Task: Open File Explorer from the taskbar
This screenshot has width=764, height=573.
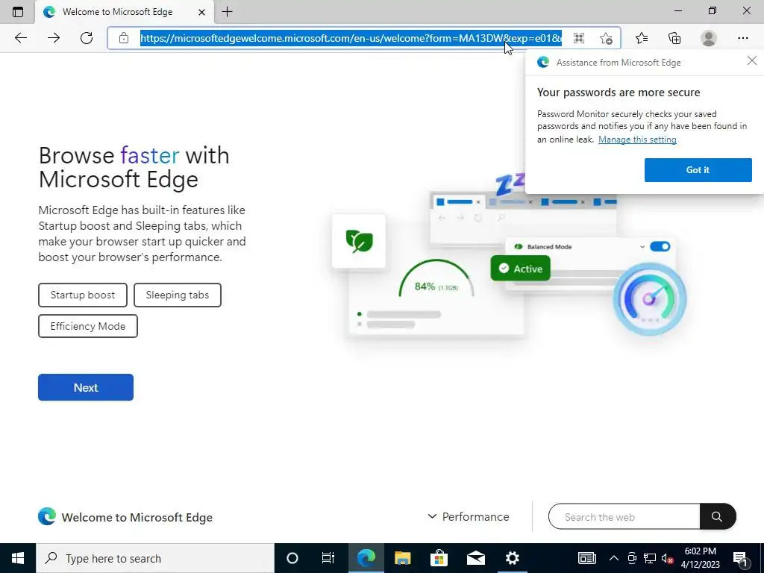Action: click(402, 558)
